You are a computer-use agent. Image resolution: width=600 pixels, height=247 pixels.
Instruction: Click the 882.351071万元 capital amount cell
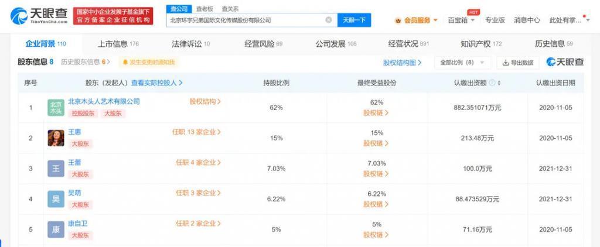478,108
